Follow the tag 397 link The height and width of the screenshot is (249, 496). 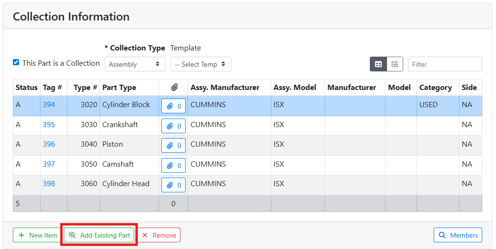click(49, 164)
